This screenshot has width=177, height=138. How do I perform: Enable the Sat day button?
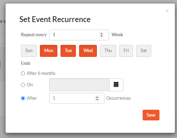pyautogui.click(x=144, y=51)
